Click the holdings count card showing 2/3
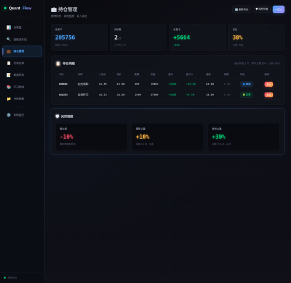Viewport: 291px width, 283px height. point(138,37)
